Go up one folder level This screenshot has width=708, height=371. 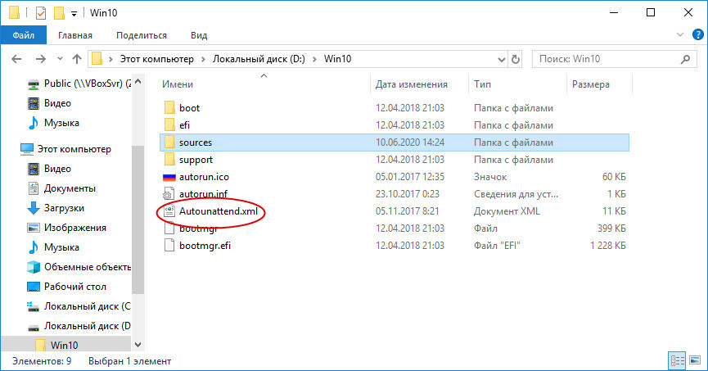(x=77, y=59)
